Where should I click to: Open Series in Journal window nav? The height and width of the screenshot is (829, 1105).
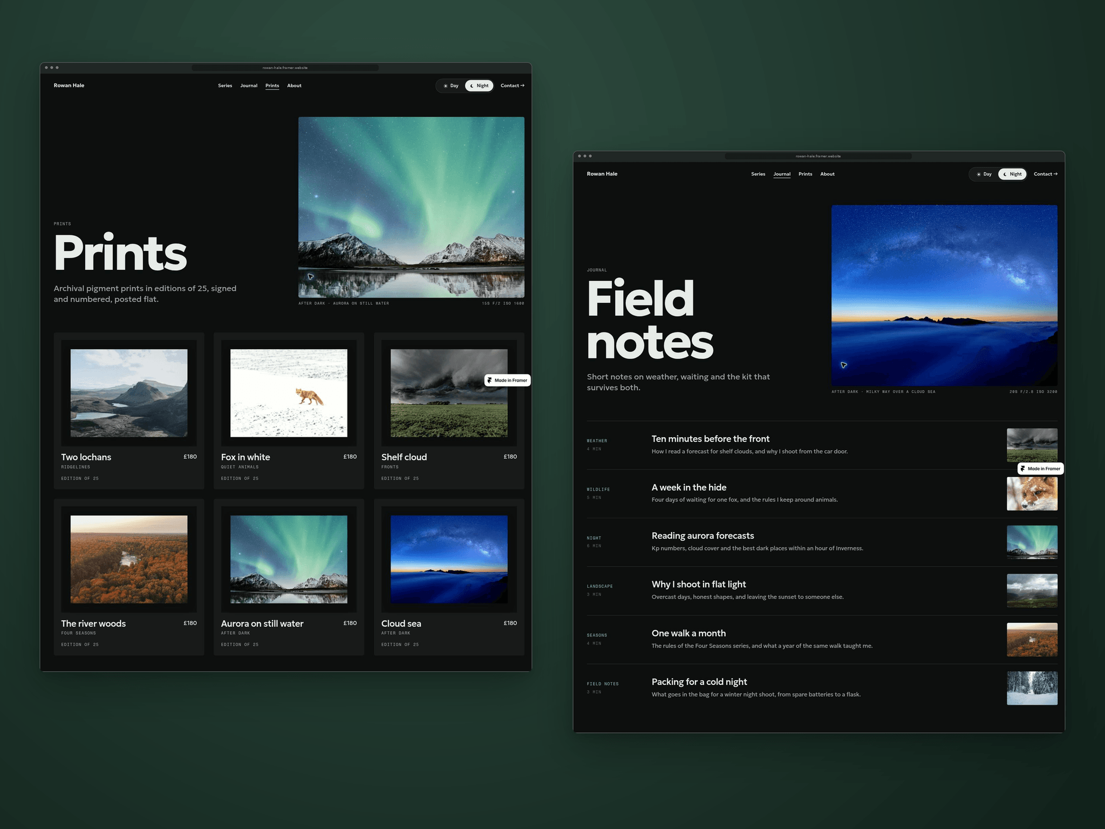tap(758, 174)
